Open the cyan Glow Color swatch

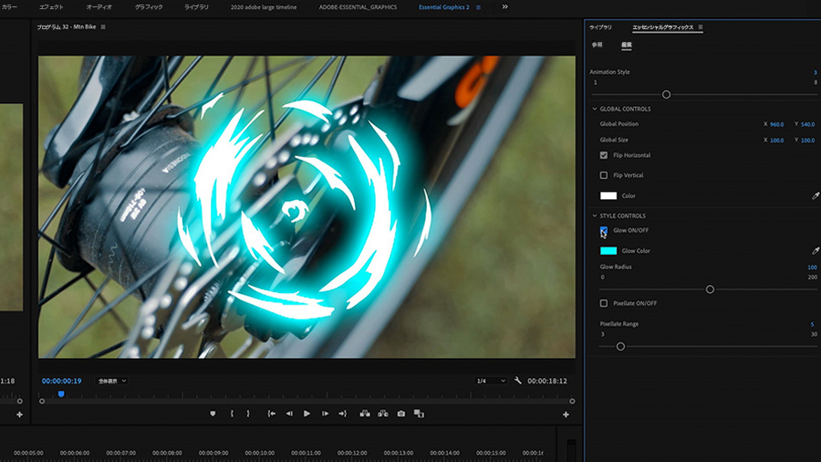pyautogui.click(x=608, y=251)
